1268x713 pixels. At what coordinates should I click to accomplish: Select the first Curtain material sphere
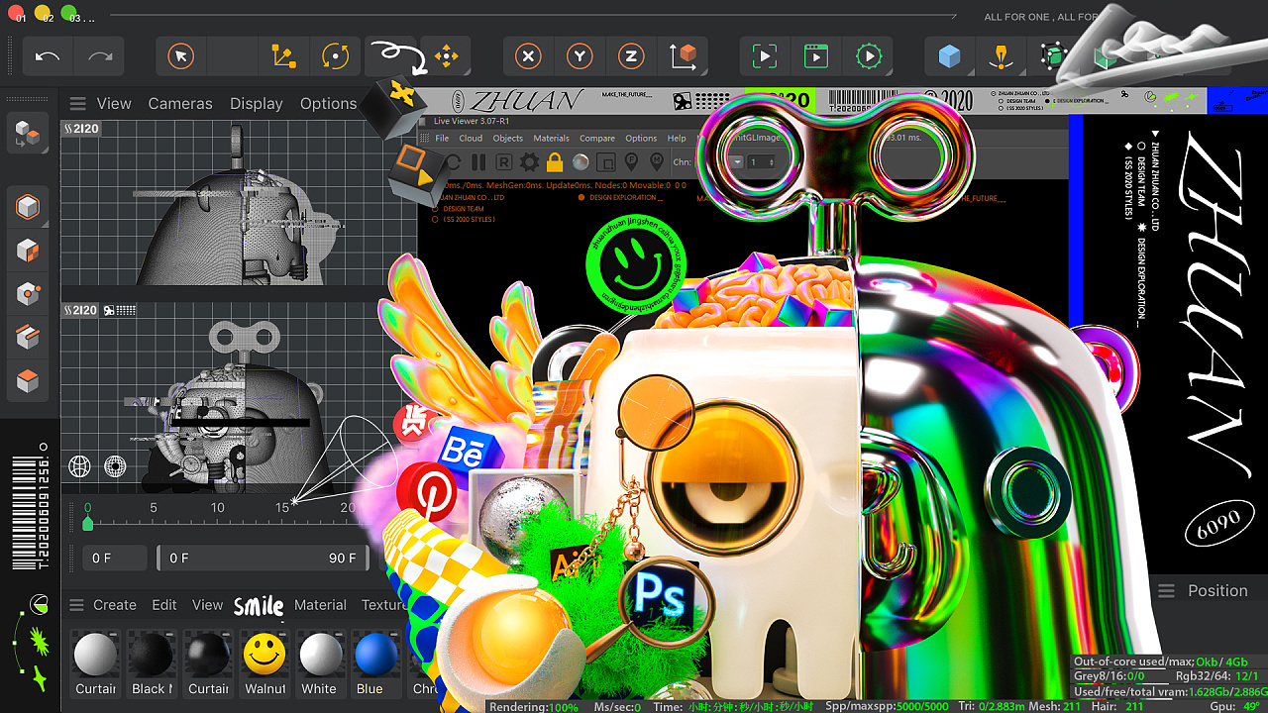(x=96, y=656)
